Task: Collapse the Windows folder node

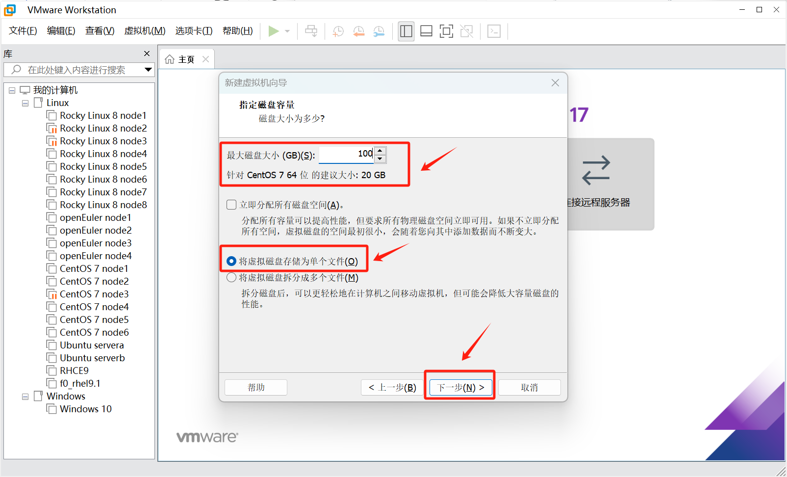Action: point(25,397)
